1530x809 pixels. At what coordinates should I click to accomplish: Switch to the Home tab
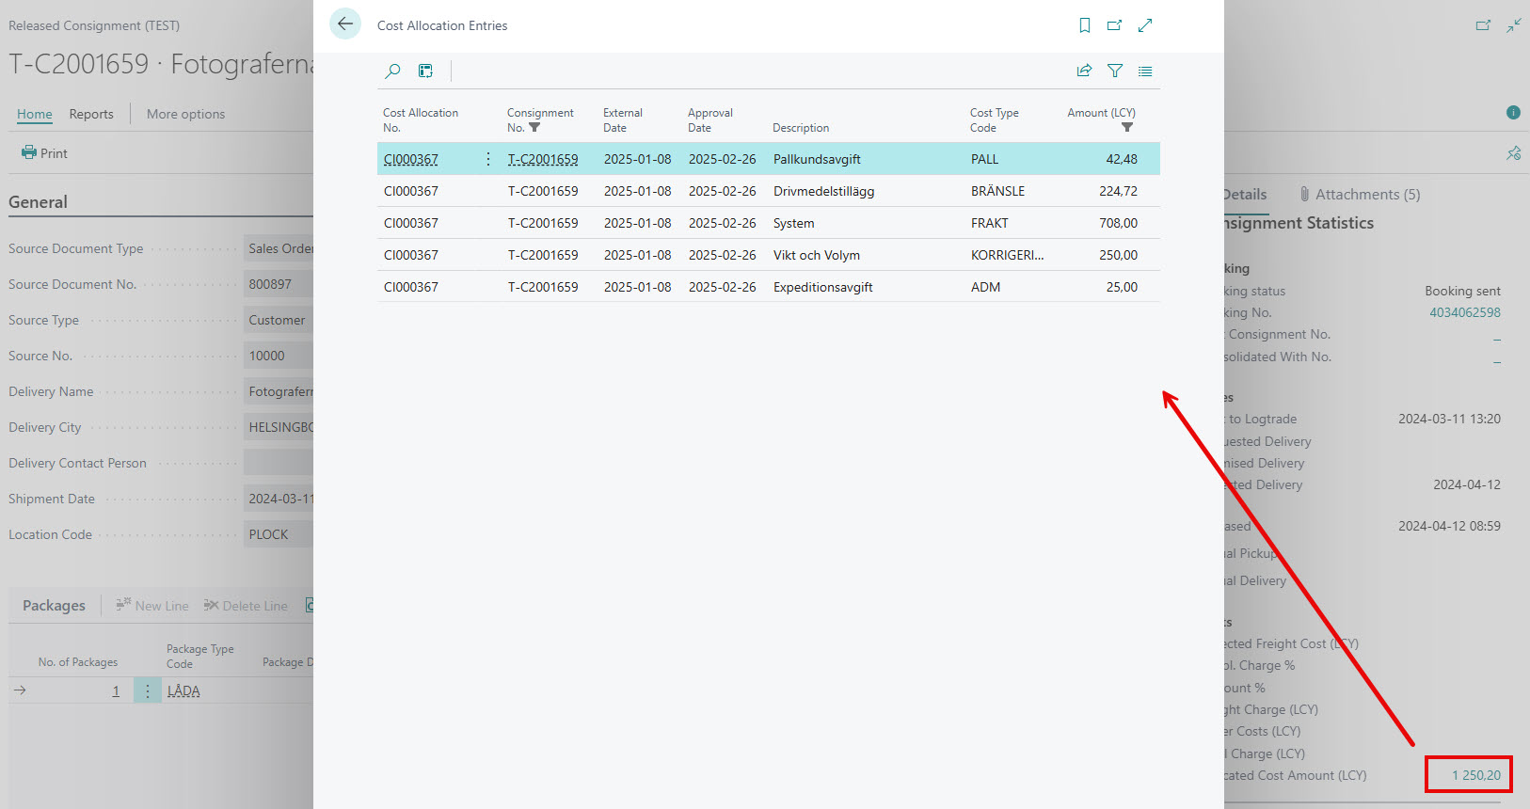tap(35, 114)
